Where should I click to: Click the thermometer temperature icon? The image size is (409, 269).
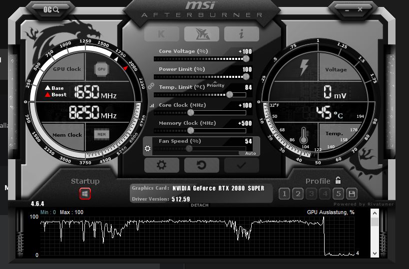pos(303,136)
